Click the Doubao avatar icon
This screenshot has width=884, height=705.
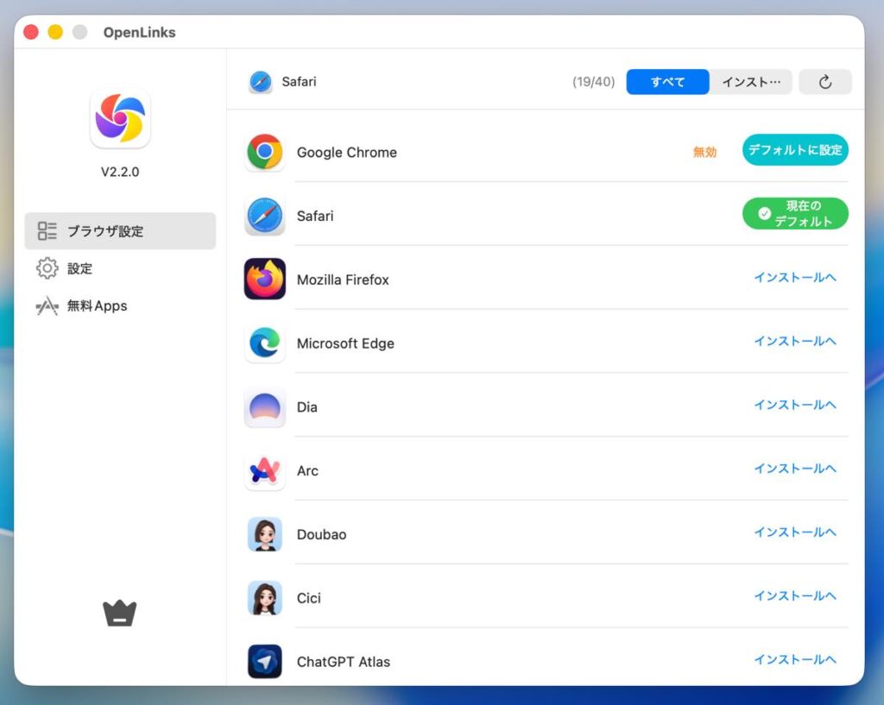[x=264, y=534]
